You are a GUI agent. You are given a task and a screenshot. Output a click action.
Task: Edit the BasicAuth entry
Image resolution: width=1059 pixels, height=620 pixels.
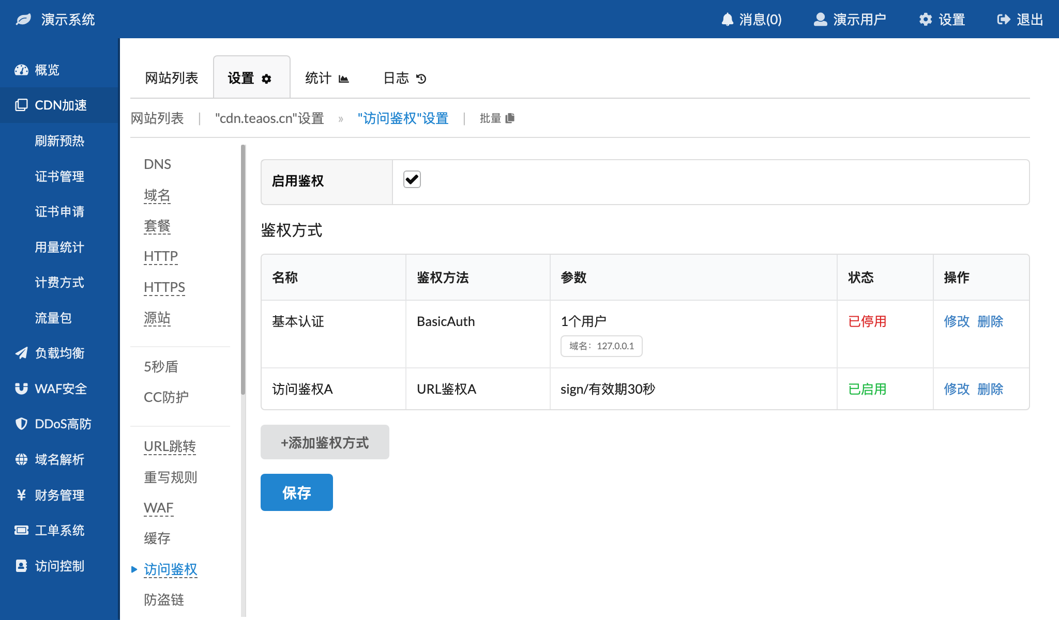tap(956, 321)
